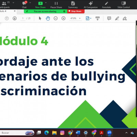Click the second Chrome icon with badge
Viewport: 137px width, 137px height.
coord(94,133)
